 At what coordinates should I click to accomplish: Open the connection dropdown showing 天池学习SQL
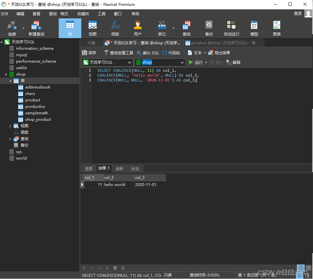coord(107,62)
